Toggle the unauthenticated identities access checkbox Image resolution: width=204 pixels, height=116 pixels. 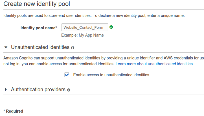tap(67, 75)
